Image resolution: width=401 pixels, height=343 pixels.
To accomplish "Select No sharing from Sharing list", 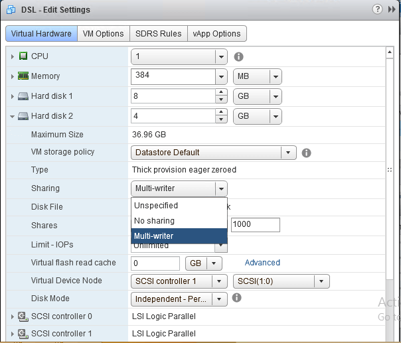I will coord(154,220).
